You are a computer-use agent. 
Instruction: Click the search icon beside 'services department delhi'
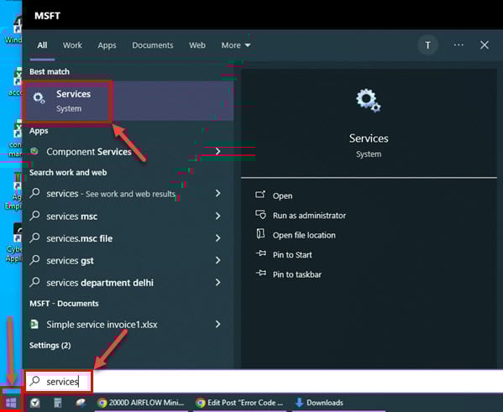tap(34, 282)
